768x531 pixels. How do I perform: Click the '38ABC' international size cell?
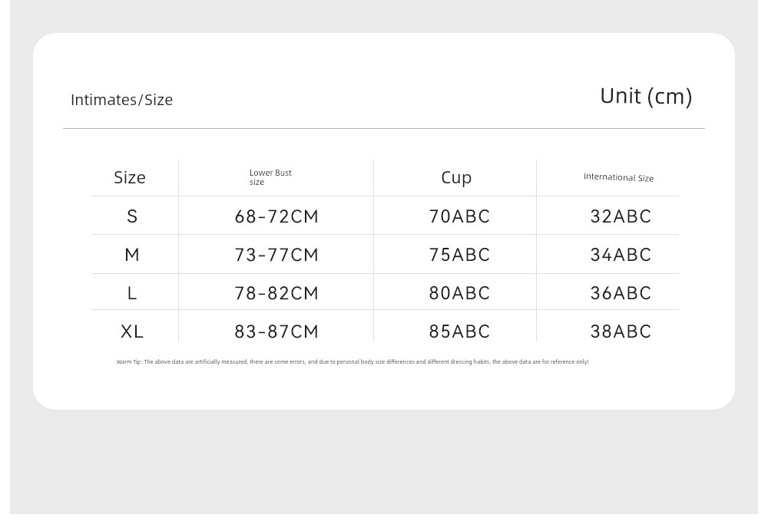[621, 331]
